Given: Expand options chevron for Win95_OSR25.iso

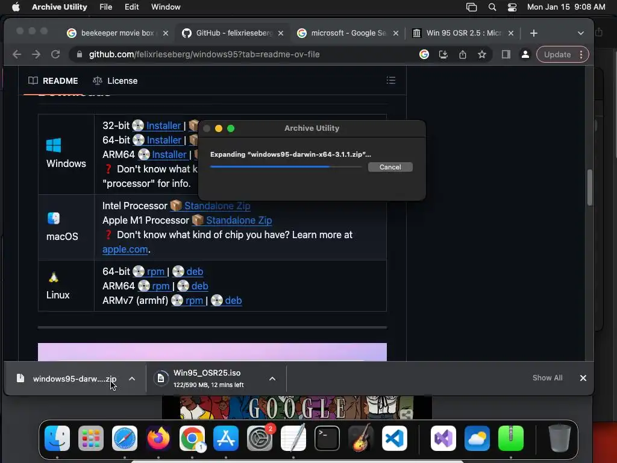Looking at the screenshot, I should coord(272,379).
